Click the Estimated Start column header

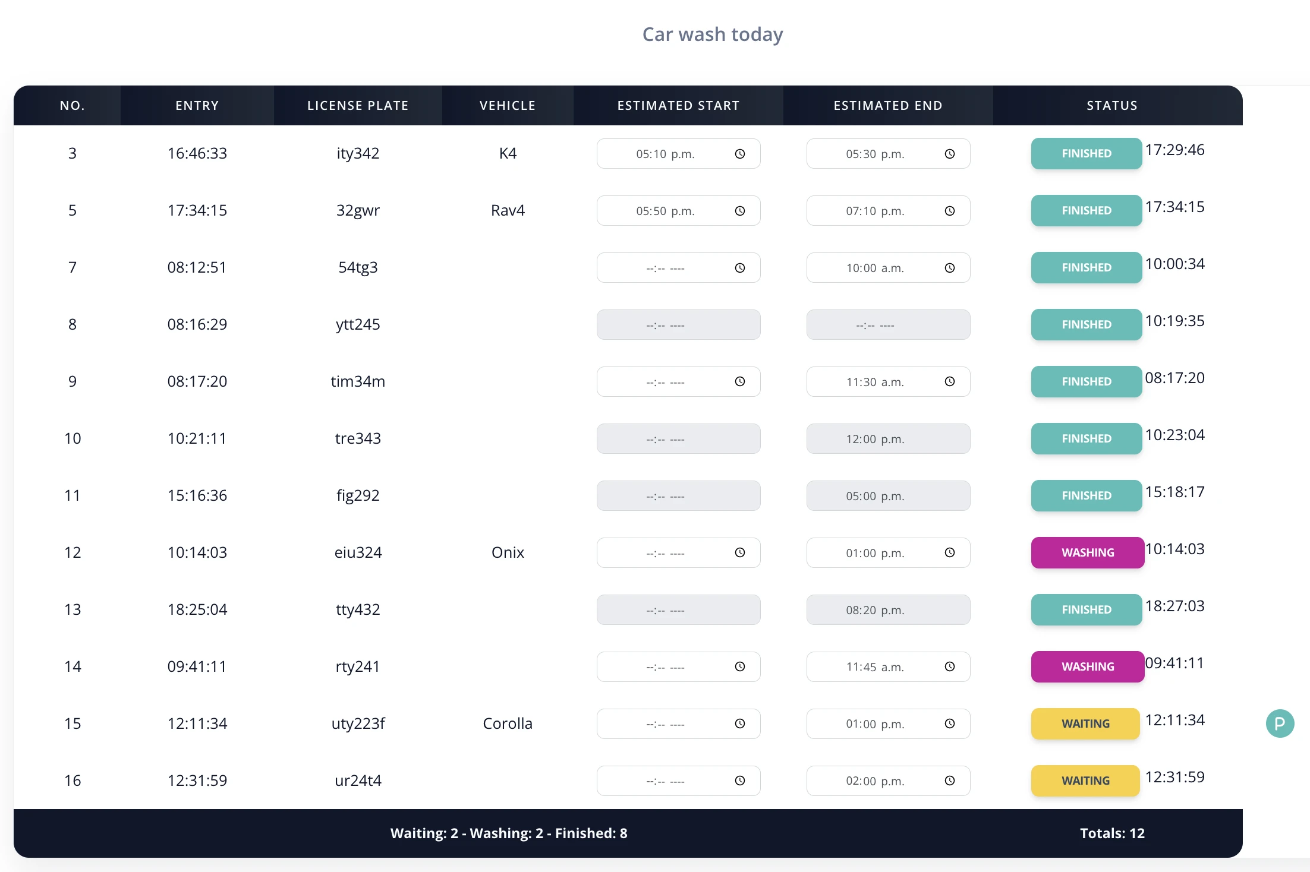click(x=678, y=105)
